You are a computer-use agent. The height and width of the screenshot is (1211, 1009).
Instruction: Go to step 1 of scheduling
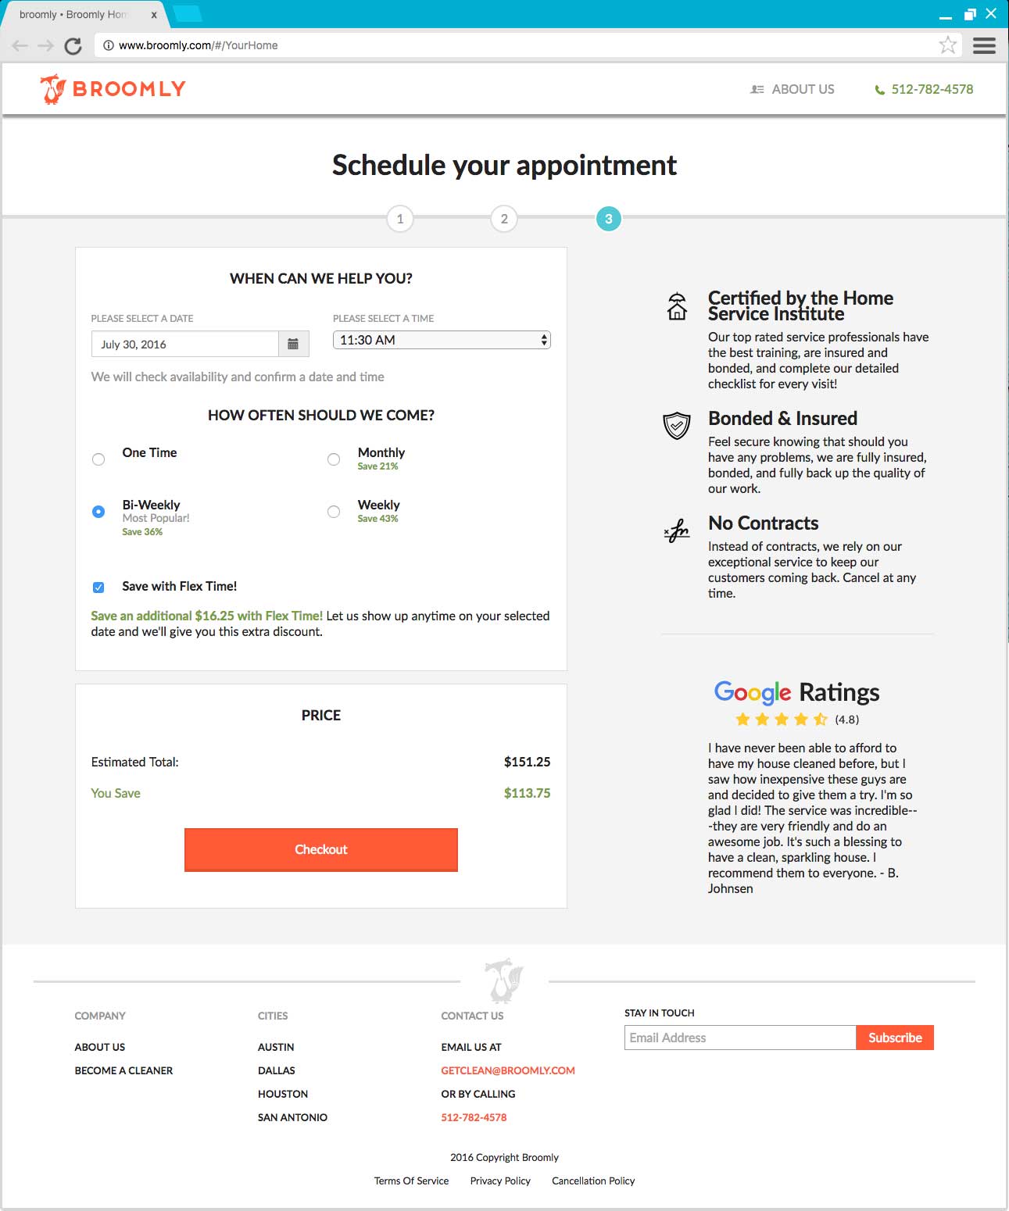400,219
